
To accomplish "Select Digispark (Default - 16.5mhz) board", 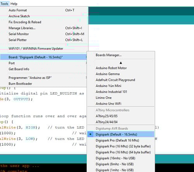I will [121, 134].
